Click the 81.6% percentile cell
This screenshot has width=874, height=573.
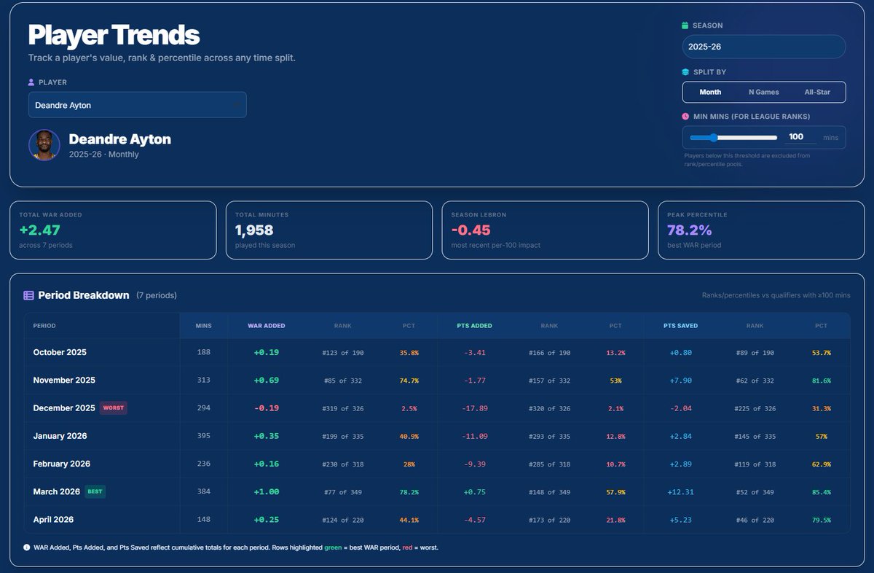tap(821, 381)
